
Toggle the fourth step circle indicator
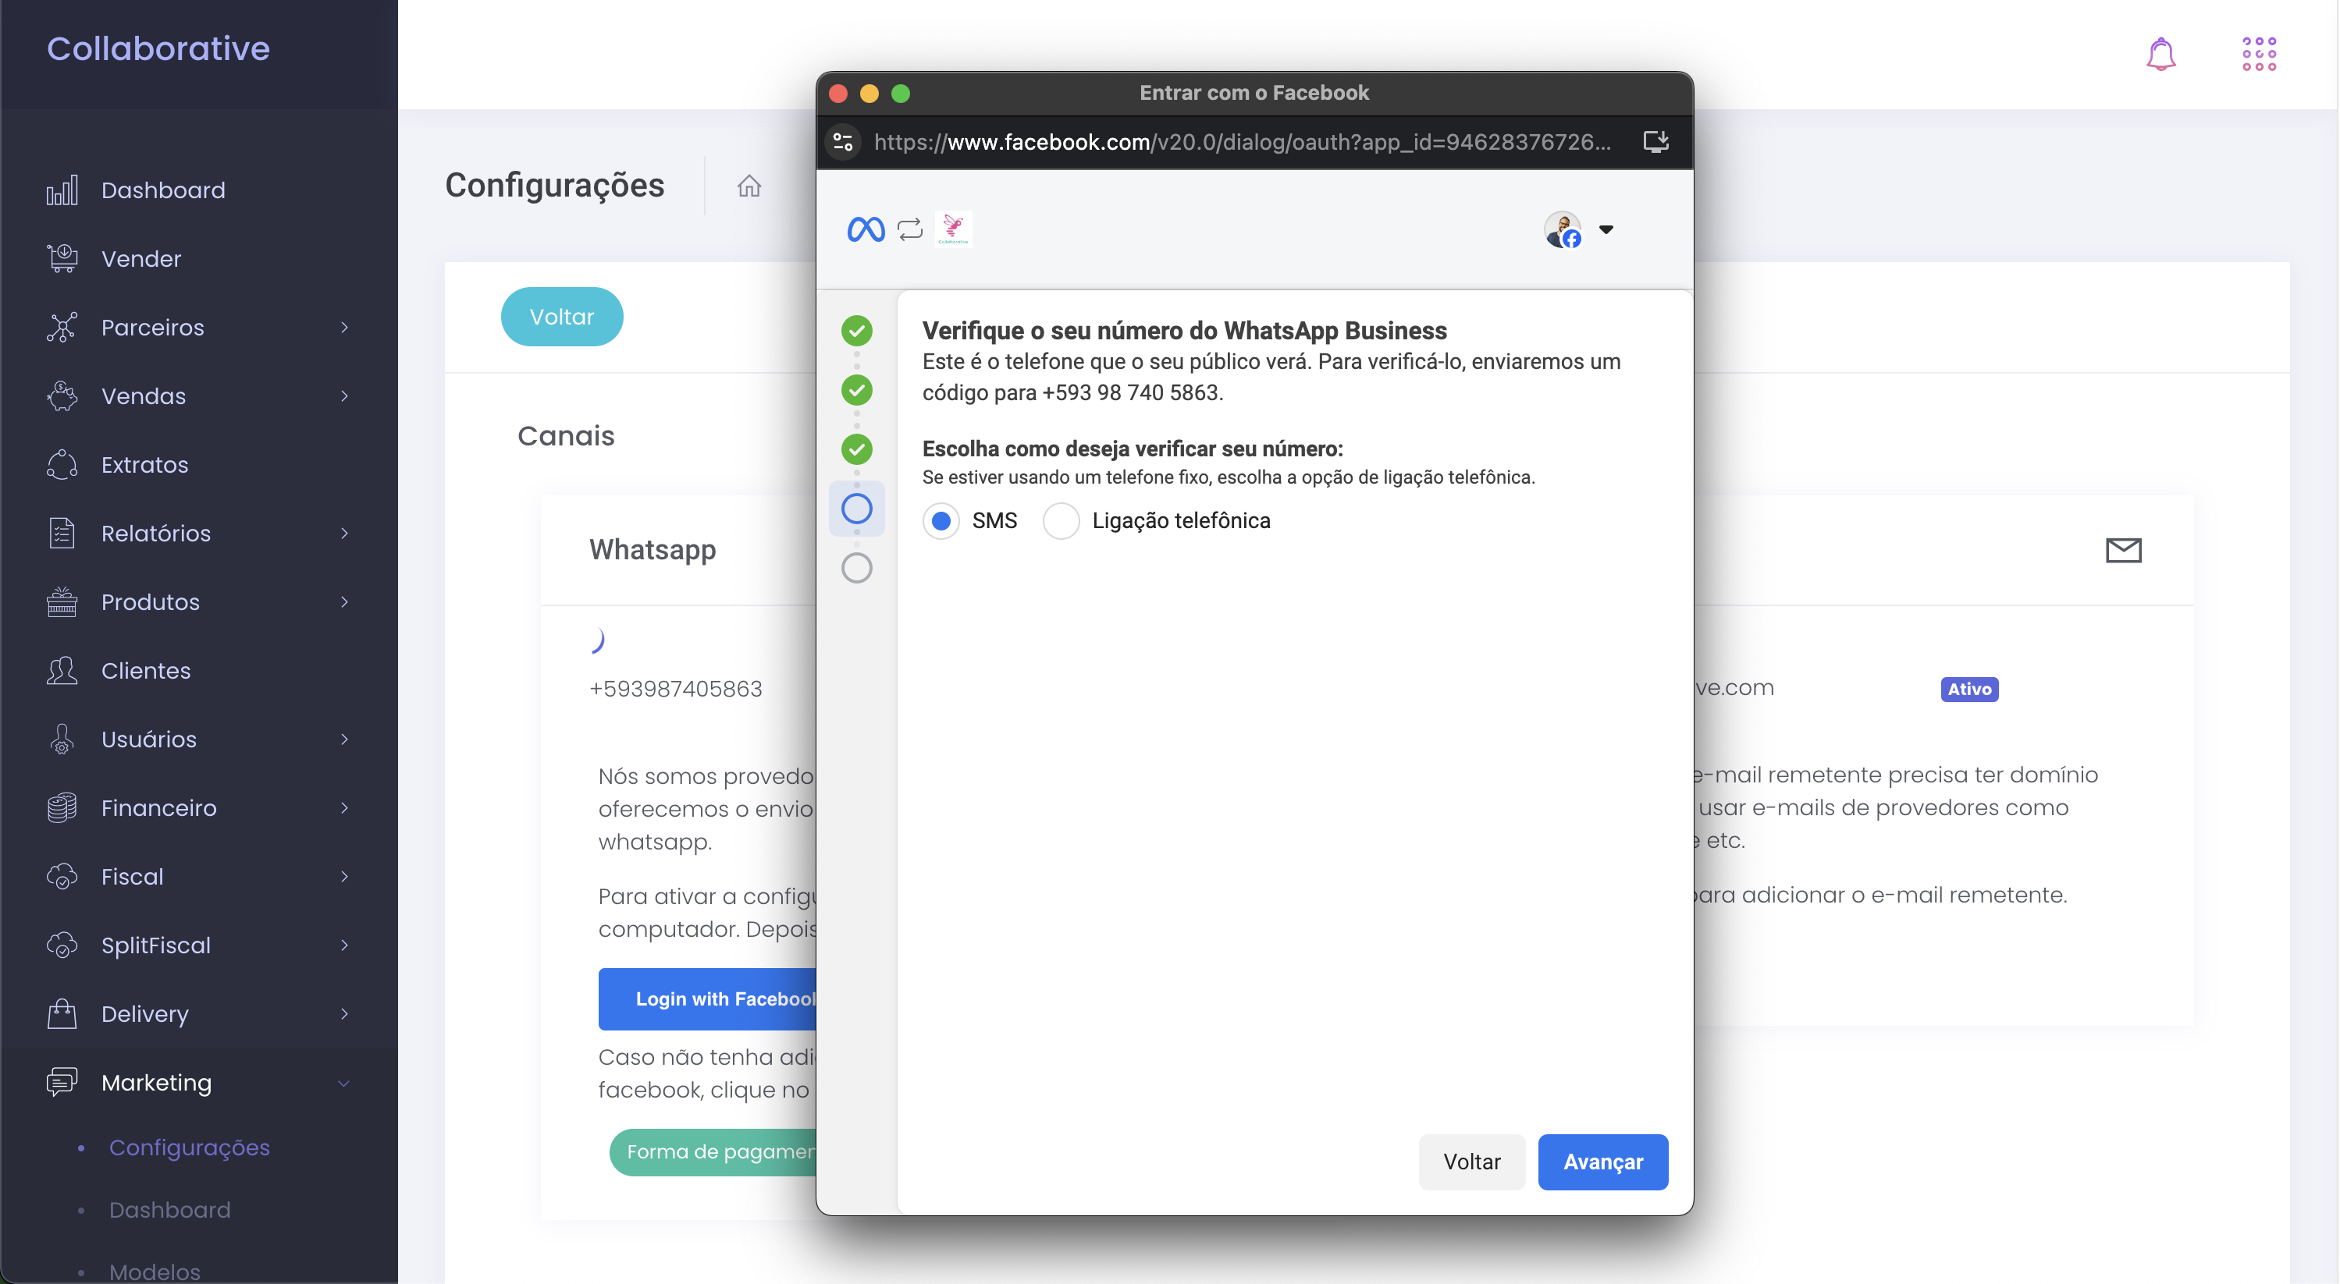click(855, 505)
